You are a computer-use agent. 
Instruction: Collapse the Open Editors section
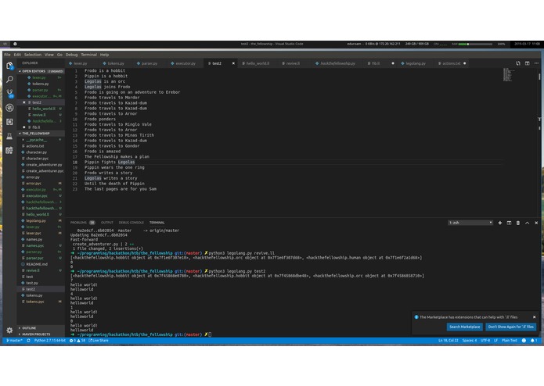(x=41, y=71)
